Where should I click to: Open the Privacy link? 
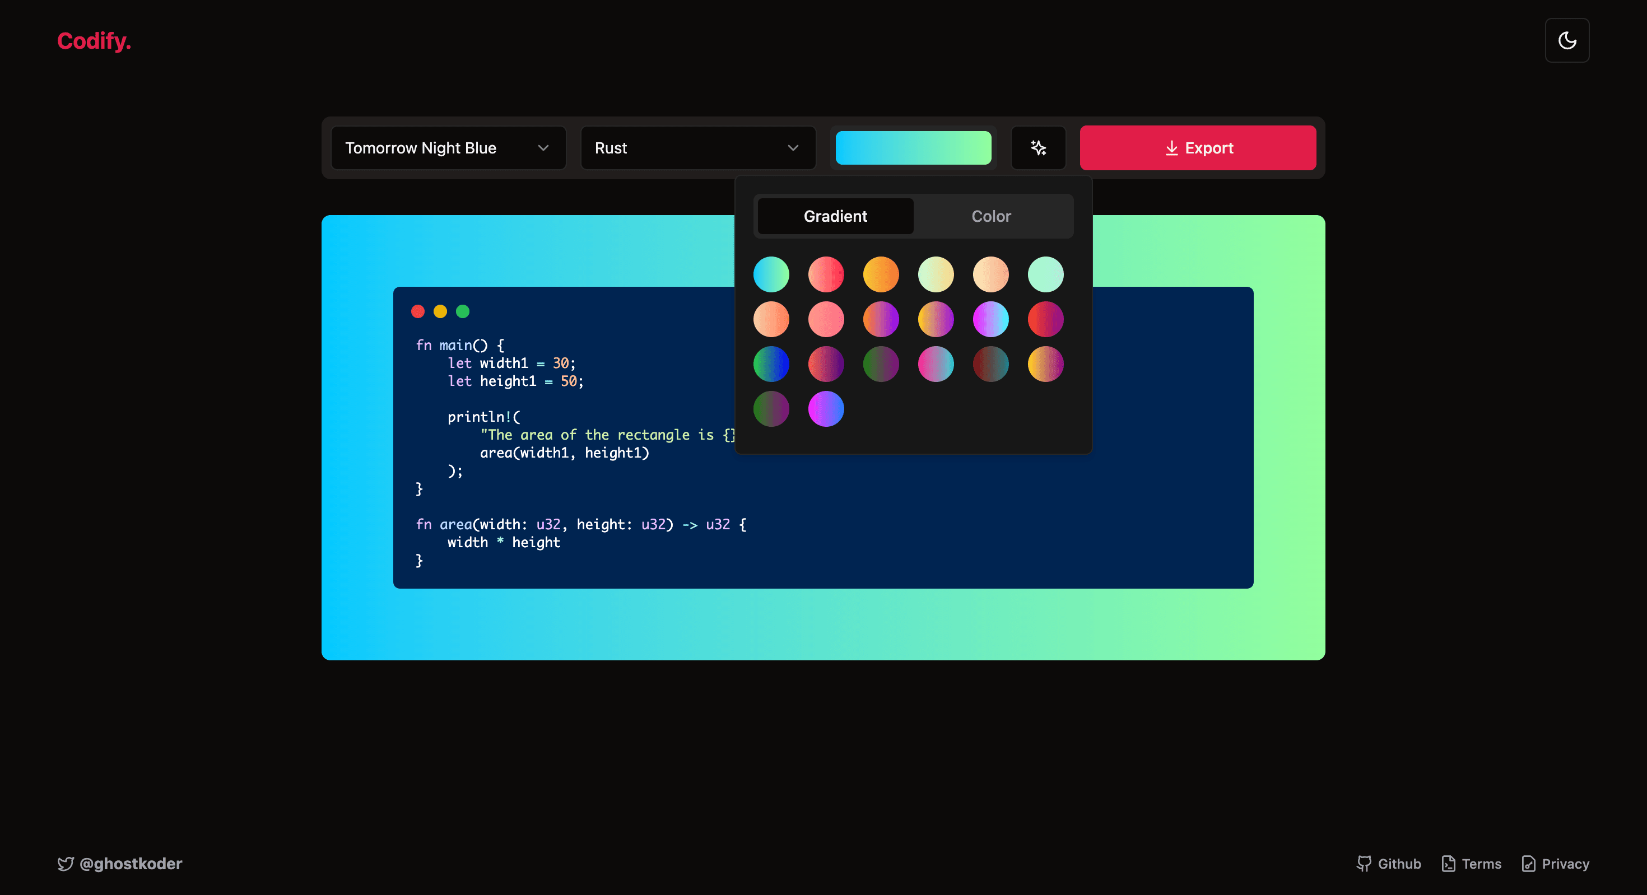(x=1555, y=864)
